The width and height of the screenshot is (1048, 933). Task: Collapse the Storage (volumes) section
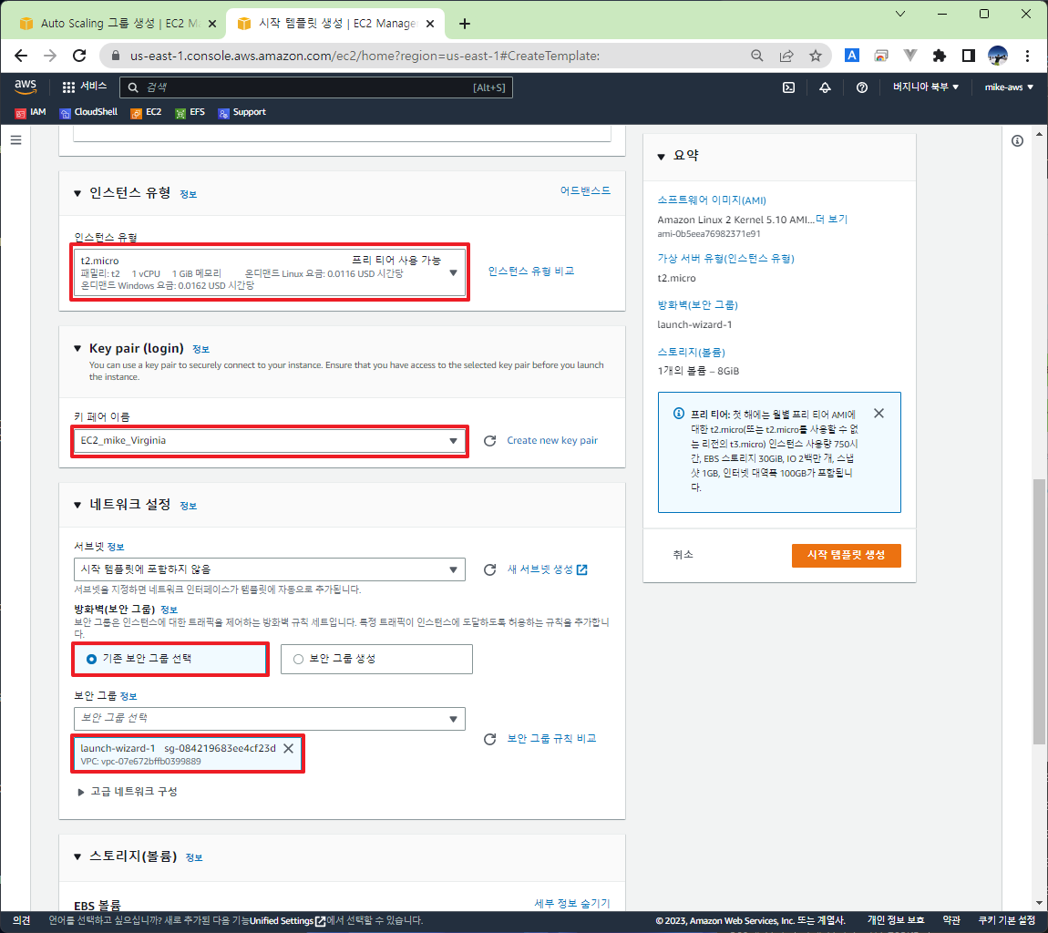point(77,856)
